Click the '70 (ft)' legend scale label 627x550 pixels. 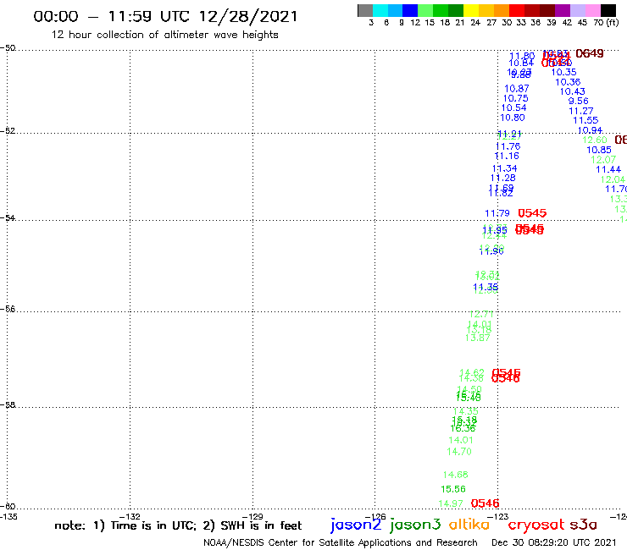pyautogui.click(x=606, y=23)
